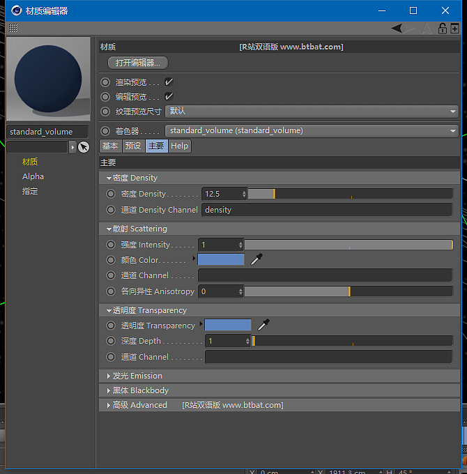The width and height of the screenshot is (467, 474).
Task: Click the 强度 Intensity slider
Action: coord(349,245)
